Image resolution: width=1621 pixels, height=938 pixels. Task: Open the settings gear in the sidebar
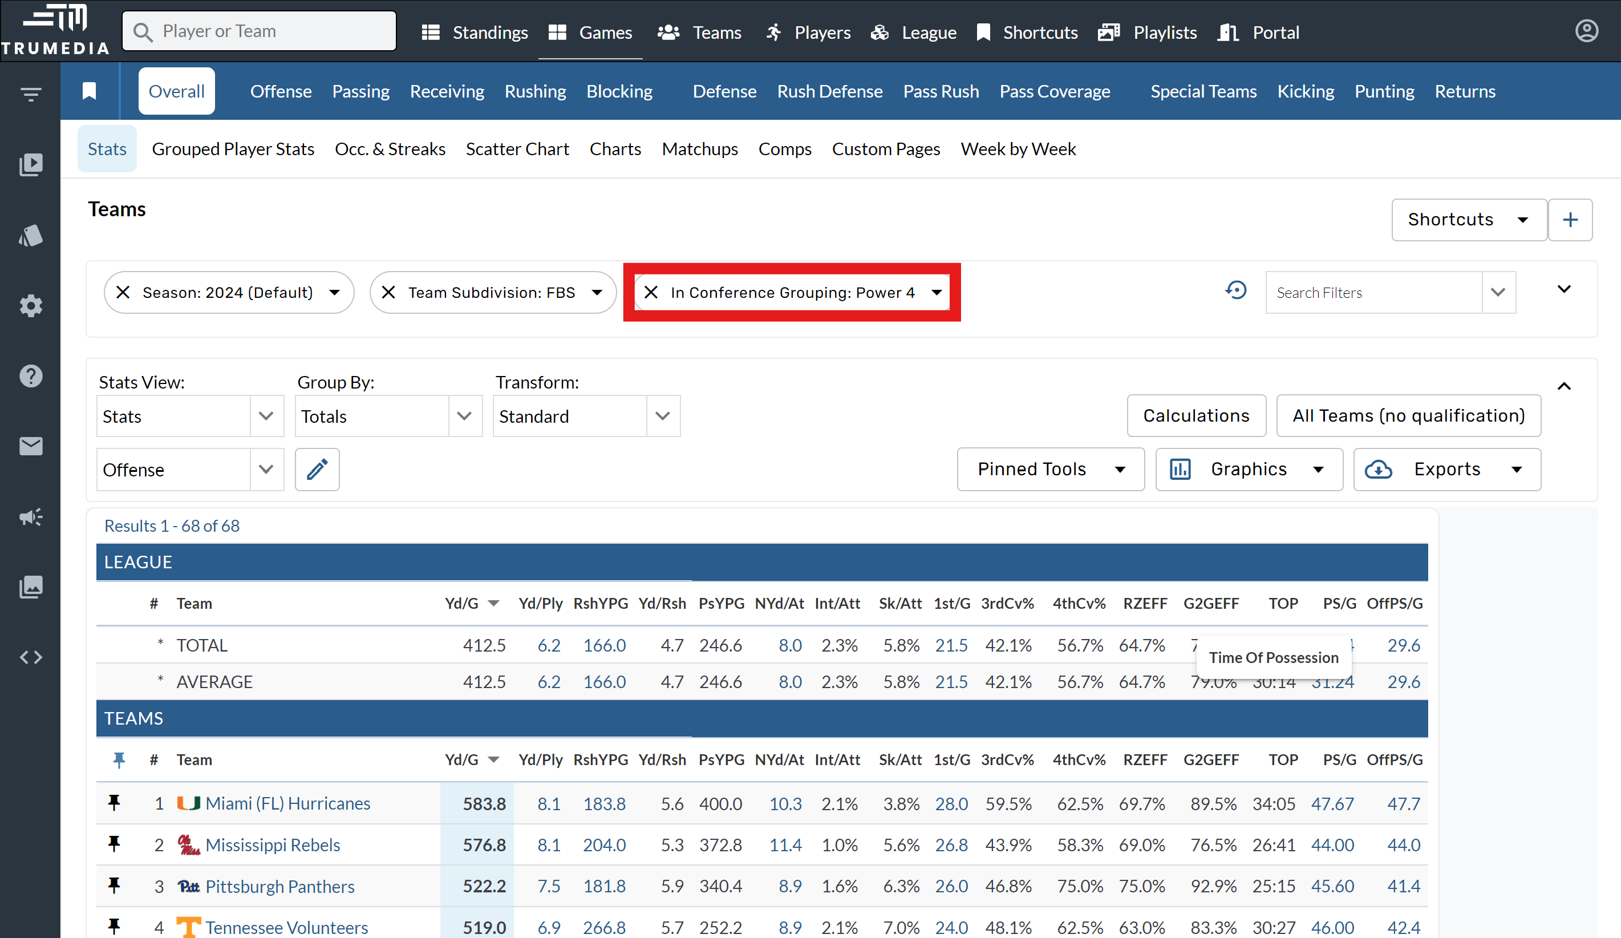30,306
